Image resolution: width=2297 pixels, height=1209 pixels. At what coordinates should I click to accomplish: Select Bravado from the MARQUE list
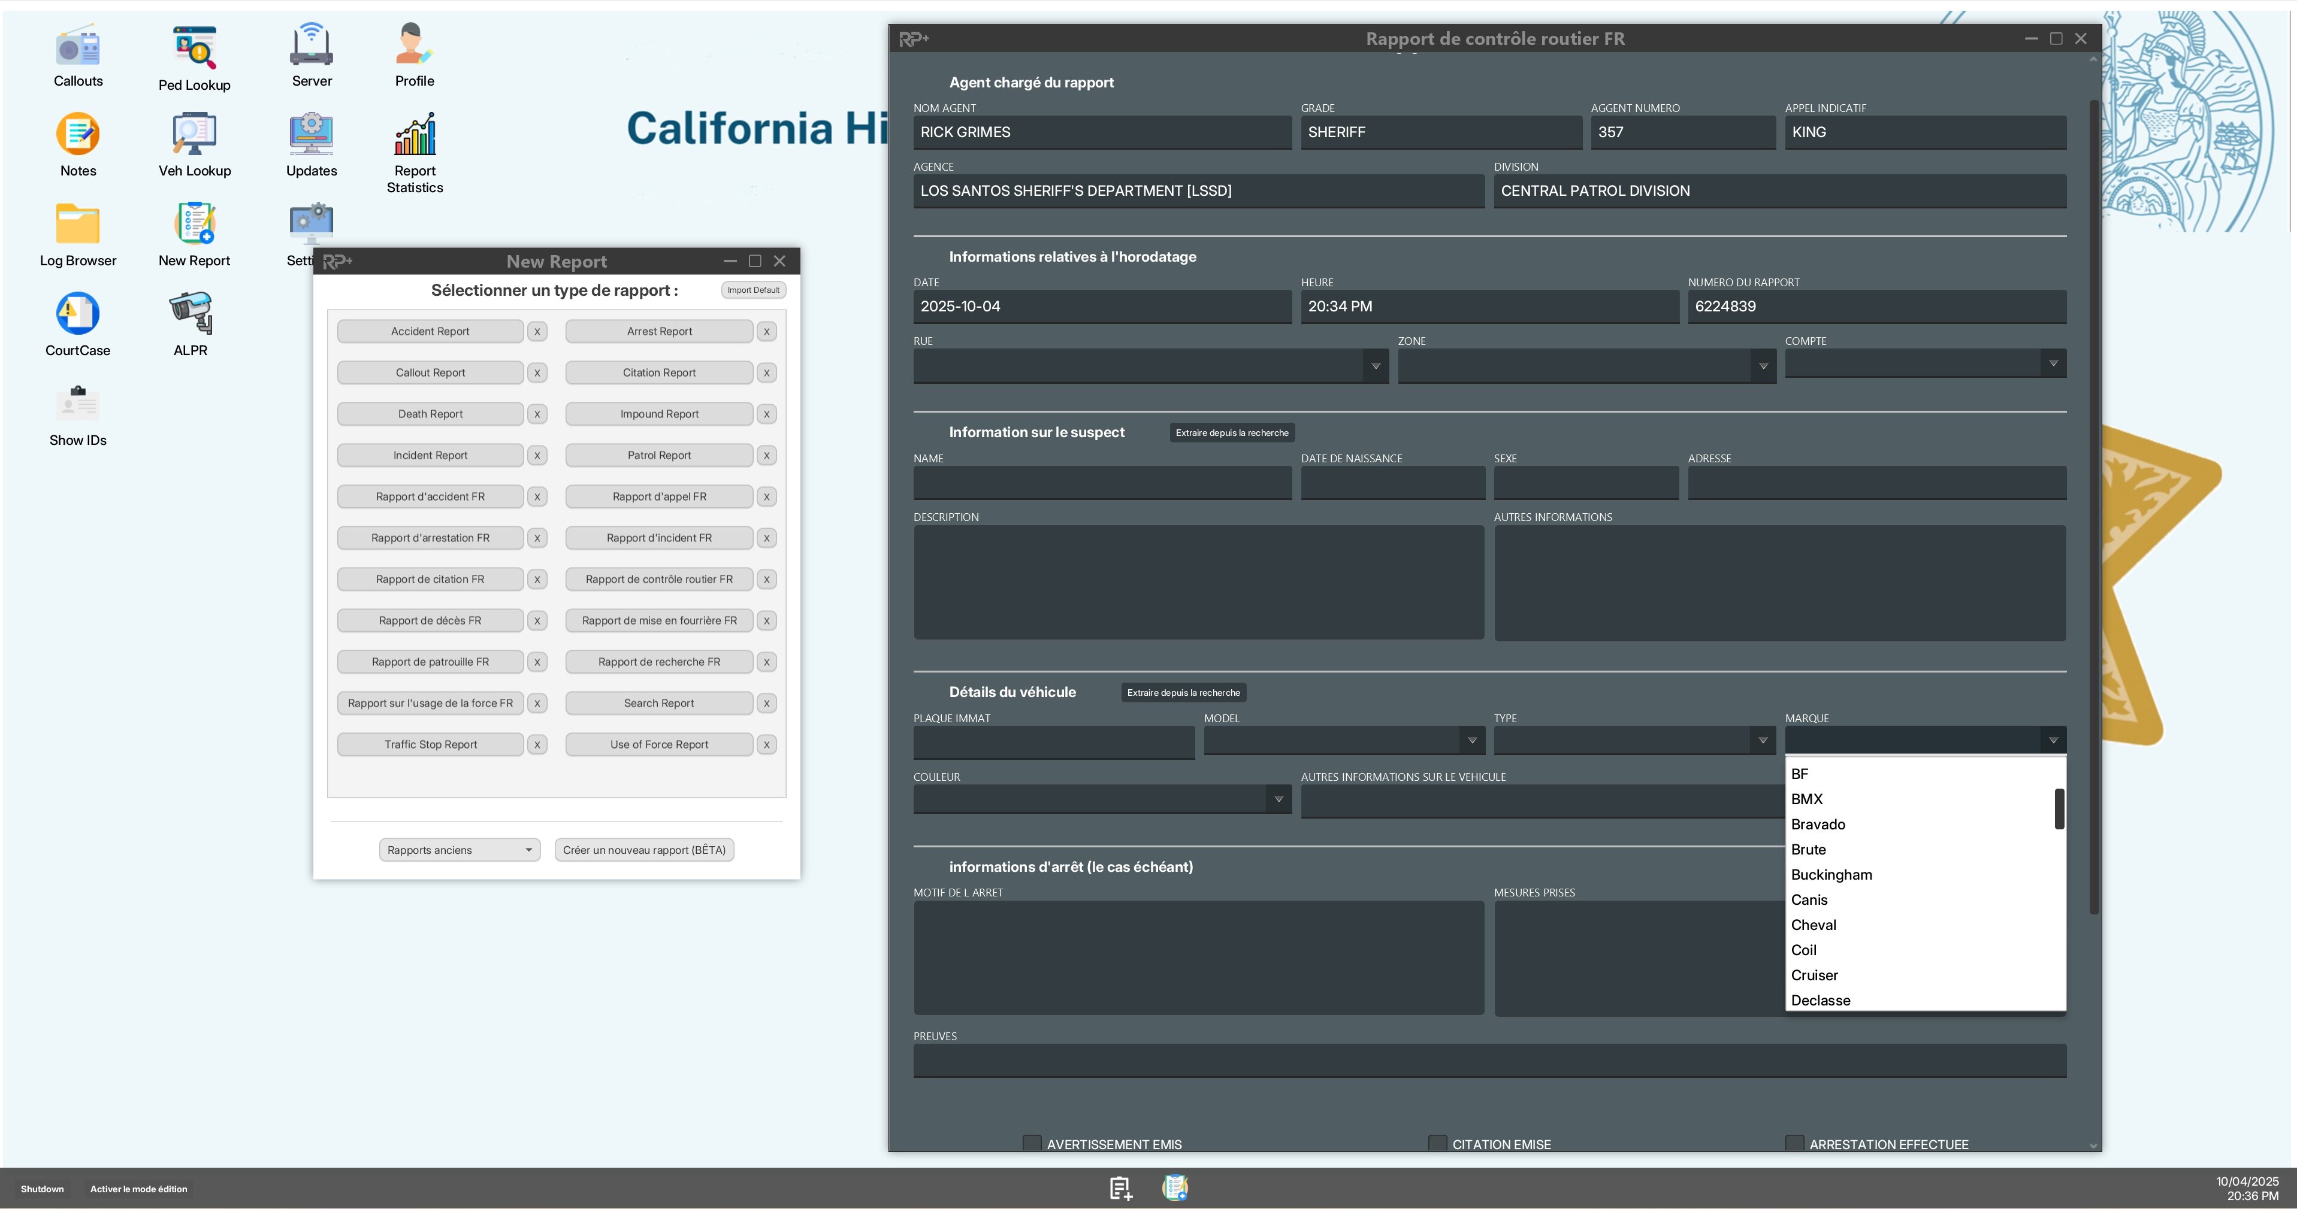coord(1818,824)
